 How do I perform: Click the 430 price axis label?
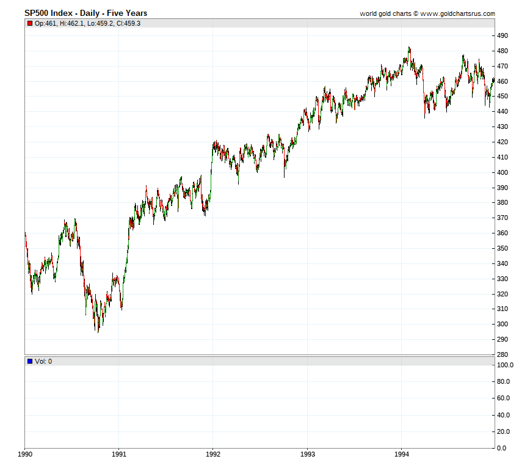(x=503, y=127)
